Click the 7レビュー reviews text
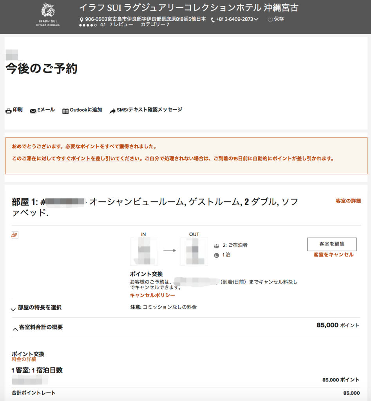Screen dimensions: 371x401 (x=121, y=25)
